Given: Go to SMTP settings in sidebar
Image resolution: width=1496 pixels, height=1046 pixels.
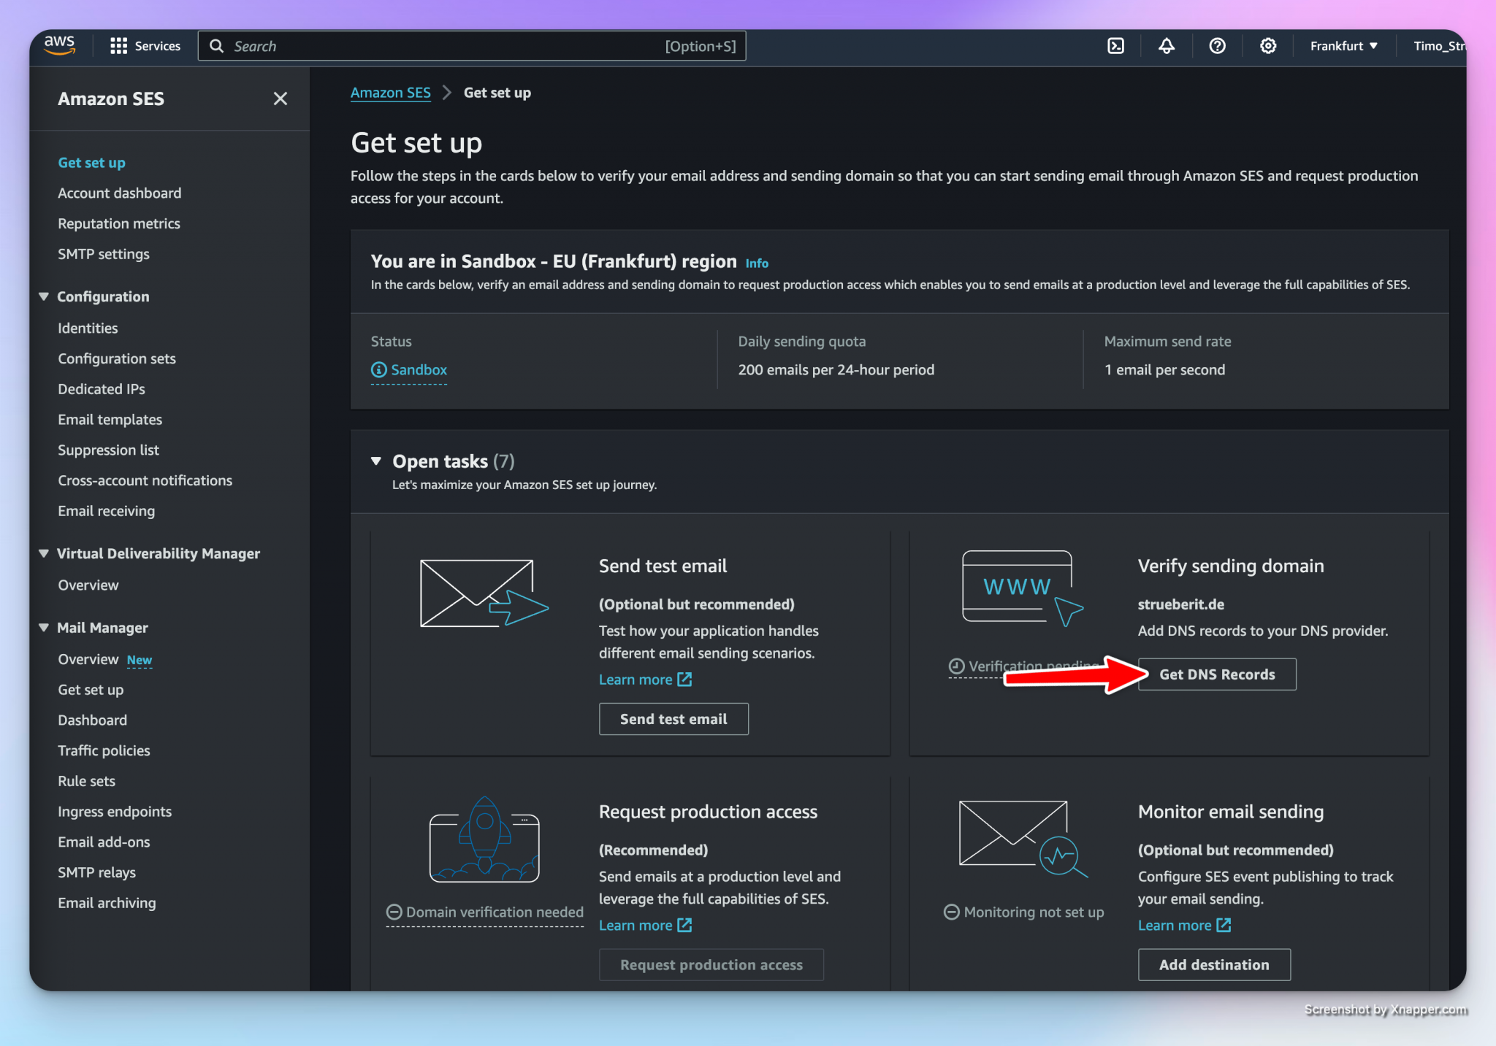Looking at the screenshot, I should 104,254.
